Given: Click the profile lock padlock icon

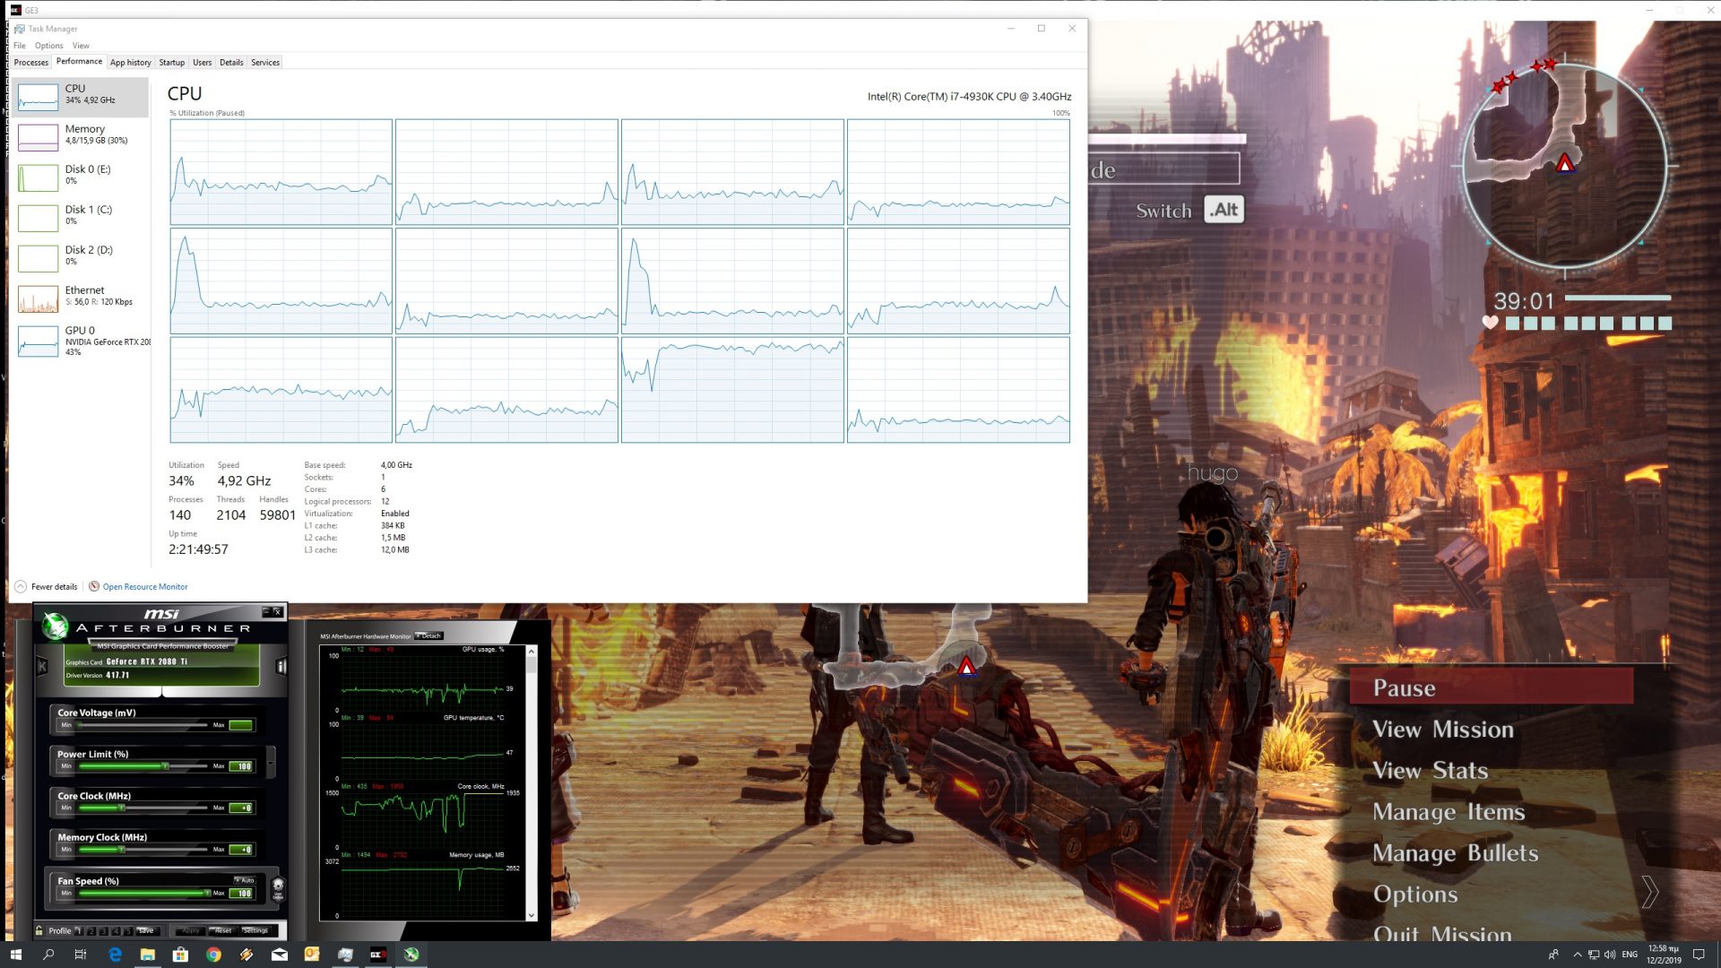Looking at the screenshot, I should (x=39, y=930).
